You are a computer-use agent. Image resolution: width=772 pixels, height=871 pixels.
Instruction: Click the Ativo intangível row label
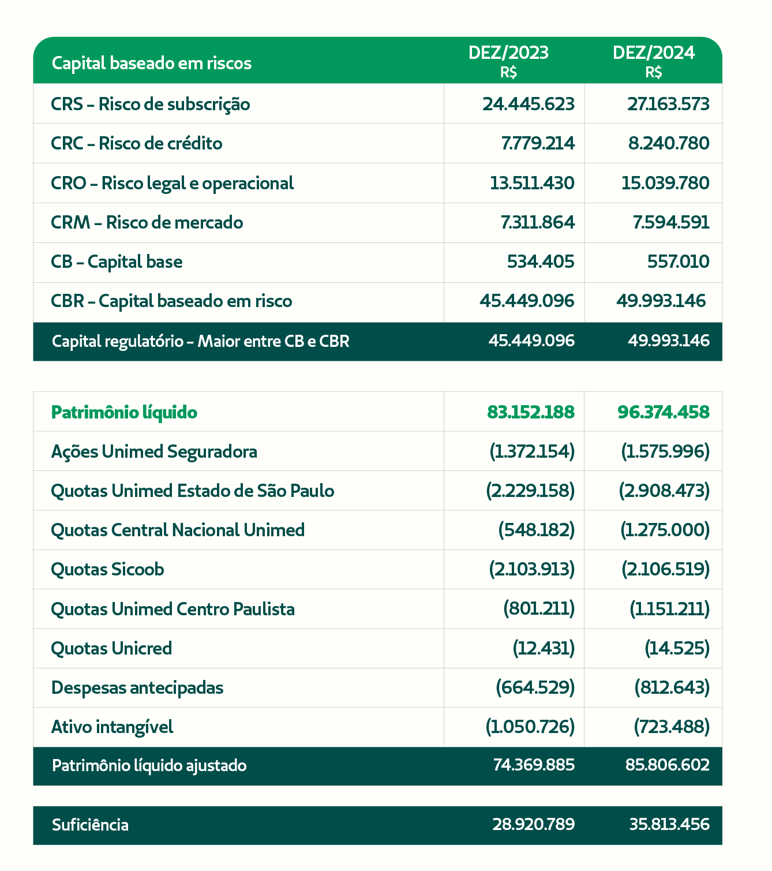point(113,727)
